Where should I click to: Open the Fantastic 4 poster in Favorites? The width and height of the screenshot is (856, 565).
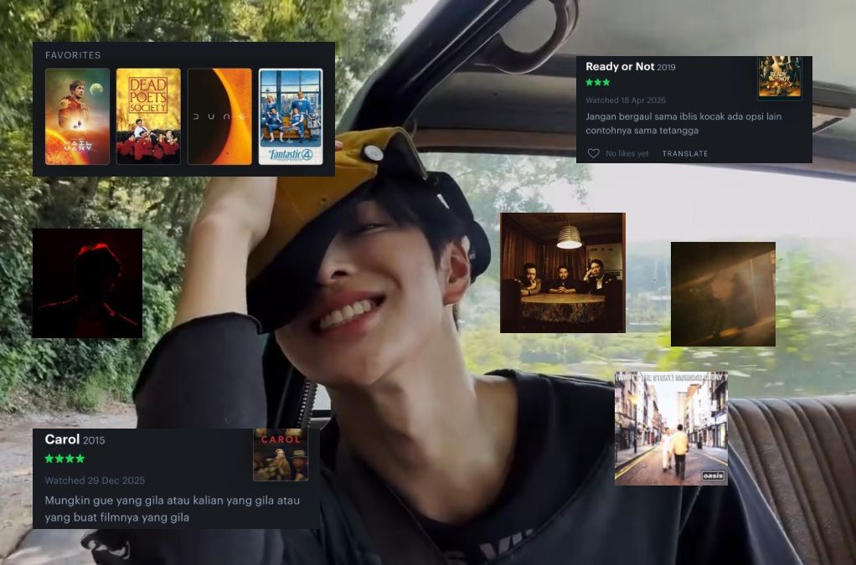tap(291, 116)
